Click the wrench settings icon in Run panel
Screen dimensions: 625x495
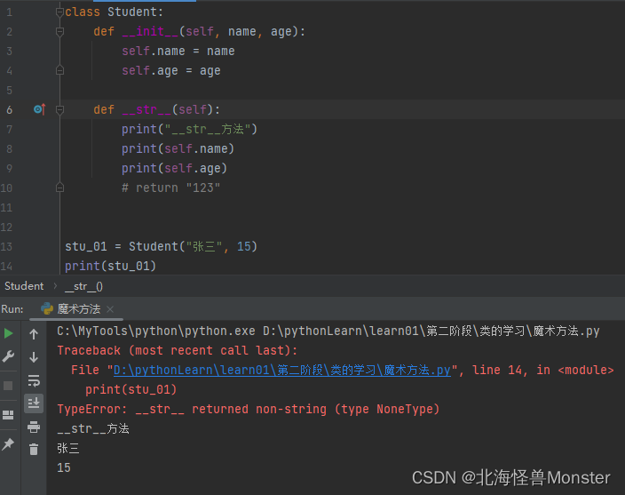8,356
